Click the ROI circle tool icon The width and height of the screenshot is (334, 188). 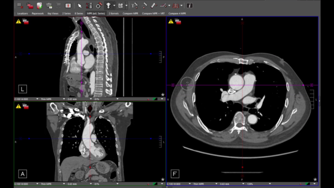pyautogui.click(x=99, y=6)
